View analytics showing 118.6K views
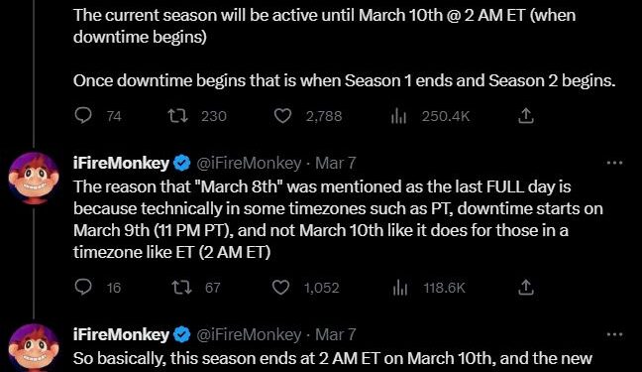This screenshot has height=372, width=642. pyautogui.click(x=400, y=288)
